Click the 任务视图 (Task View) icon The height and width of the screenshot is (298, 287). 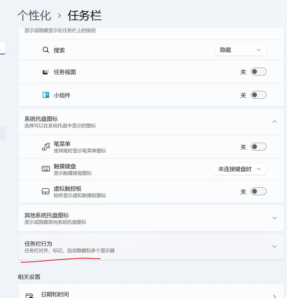click(x=45, y=71)
